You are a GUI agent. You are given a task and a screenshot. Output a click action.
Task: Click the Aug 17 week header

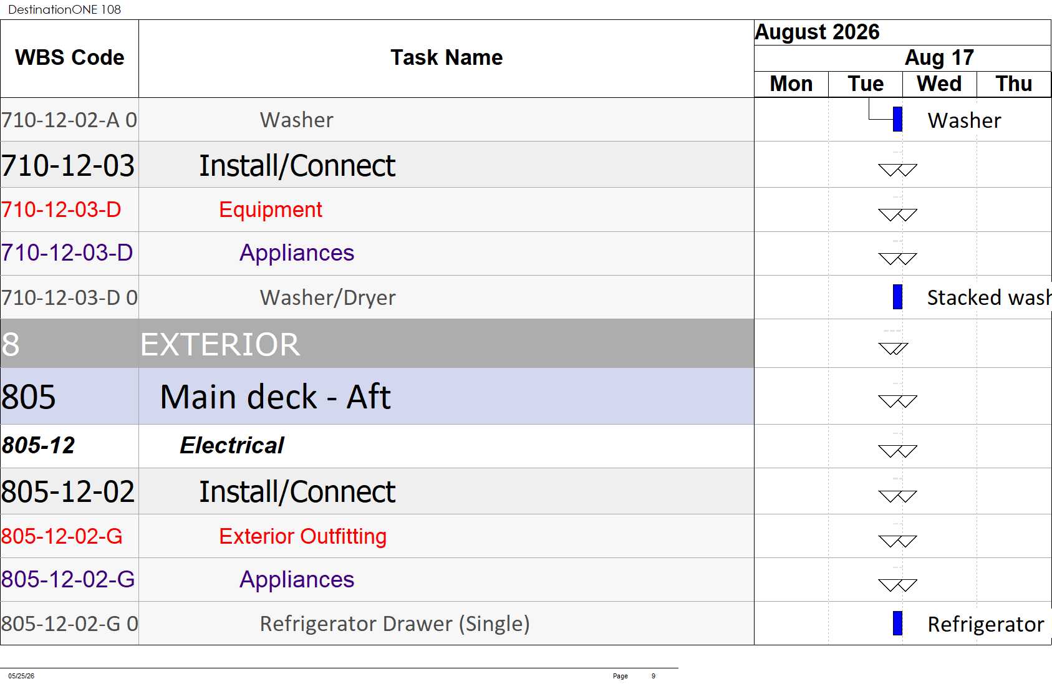tap(939, 58)
